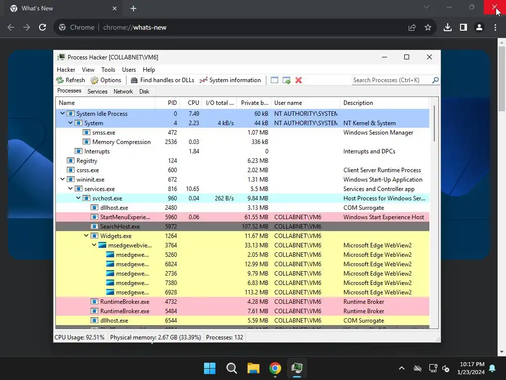Switch to the Services tab
Image resolution: width=506 pixels, height=380 pixels.
click(97, 92)
